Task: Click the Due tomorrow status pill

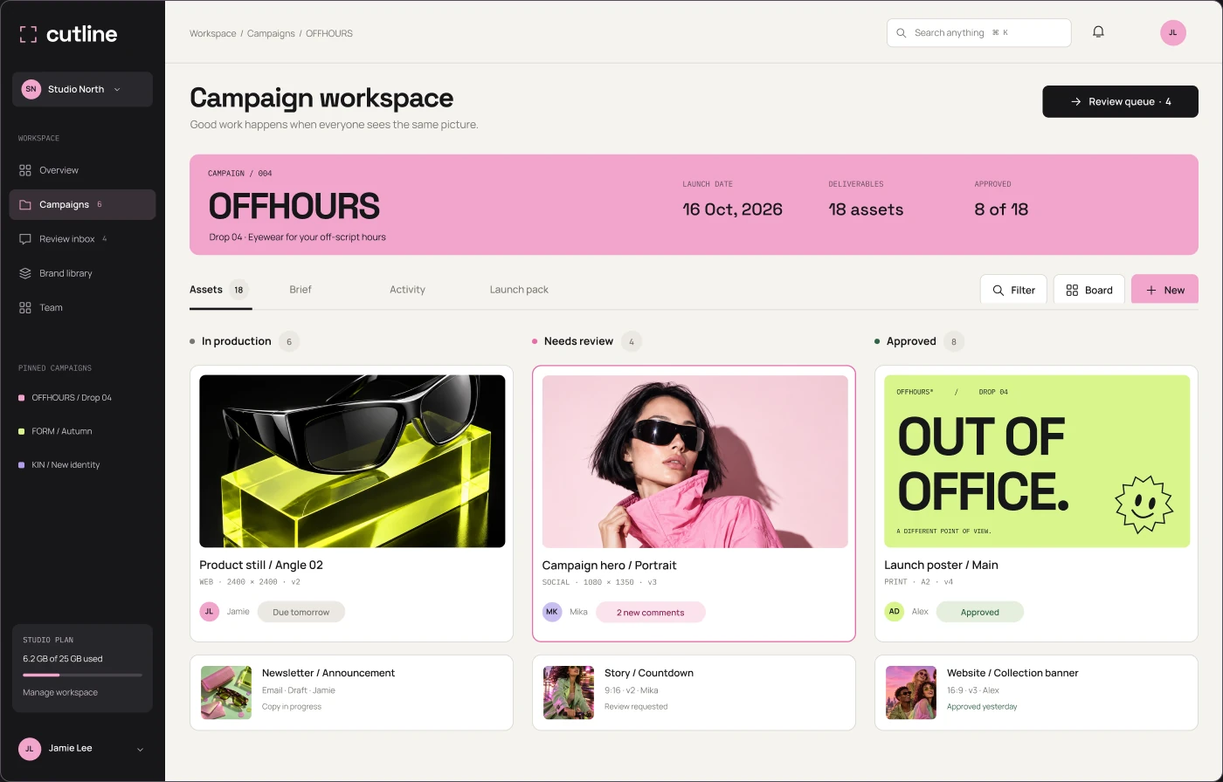Action: tap(301, 612)
